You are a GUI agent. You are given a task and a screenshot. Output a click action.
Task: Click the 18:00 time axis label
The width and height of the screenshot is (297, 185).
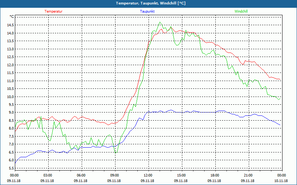(x=214, y=175)
